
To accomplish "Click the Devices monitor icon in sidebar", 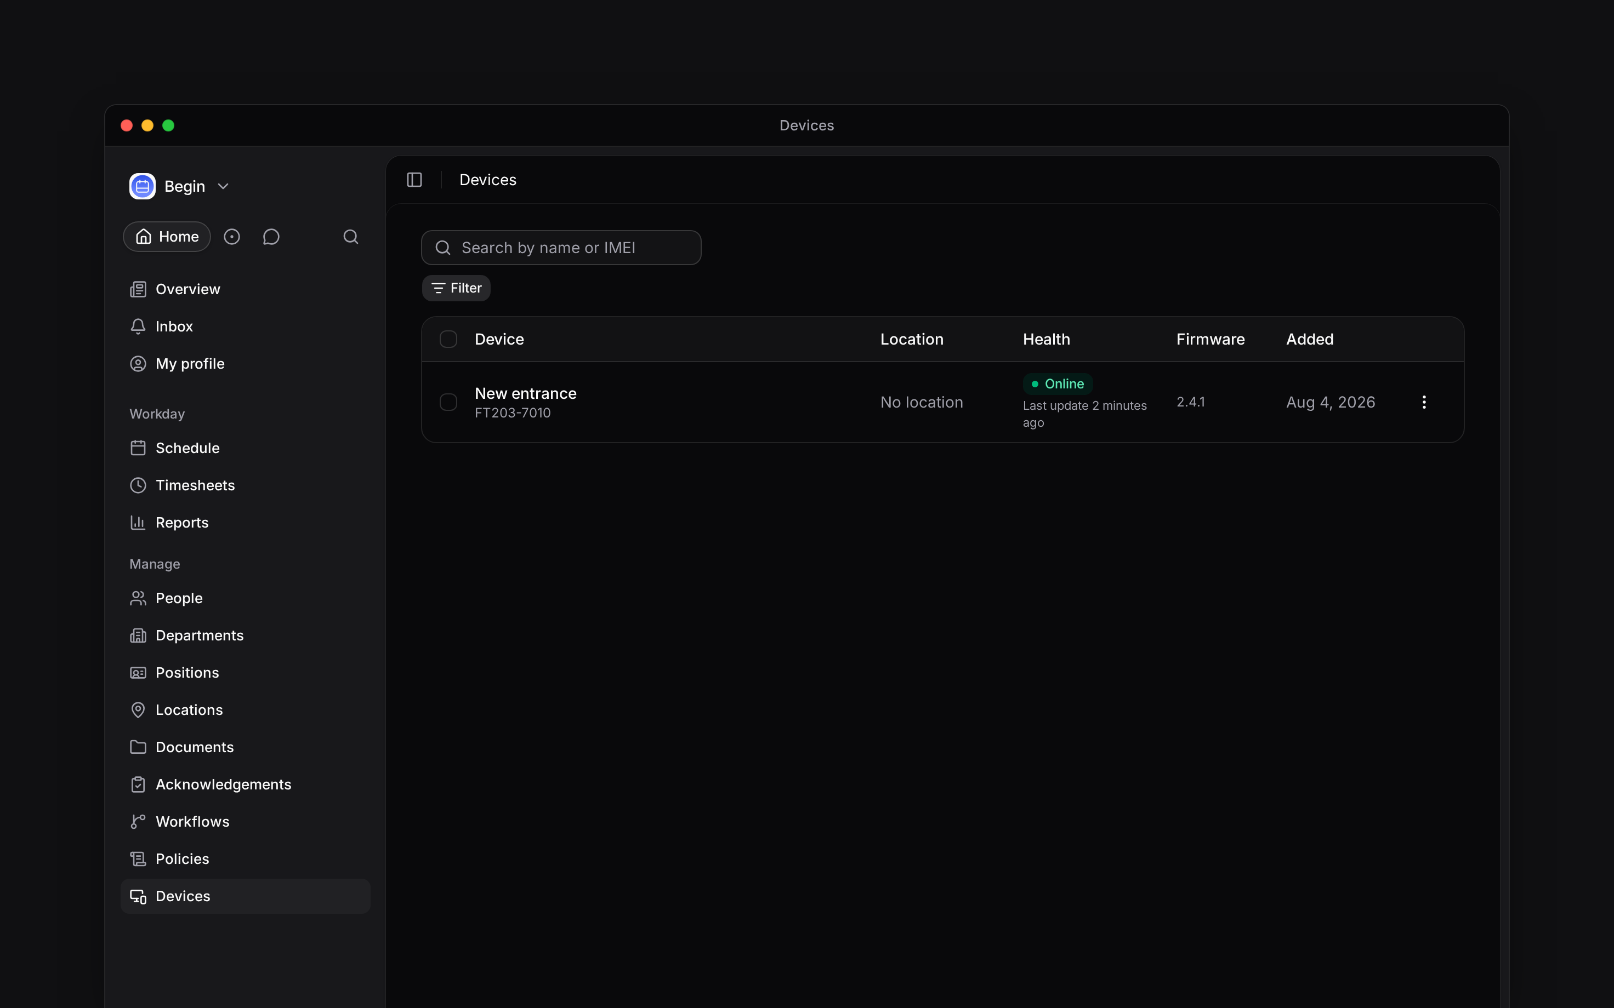I will point(138,897).
